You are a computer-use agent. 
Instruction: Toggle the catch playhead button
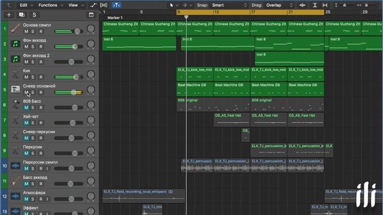[x=116, y=5]
